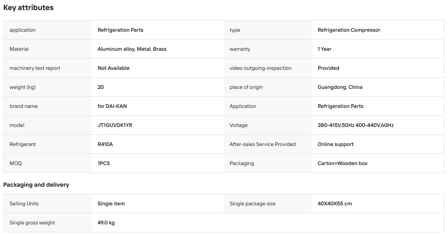
Task: Click the Packaging and delivery heading
Action: [36, 185]
